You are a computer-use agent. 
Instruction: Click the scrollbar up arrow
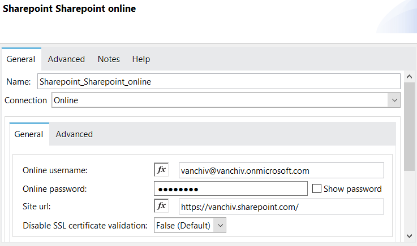click(410, 77)
